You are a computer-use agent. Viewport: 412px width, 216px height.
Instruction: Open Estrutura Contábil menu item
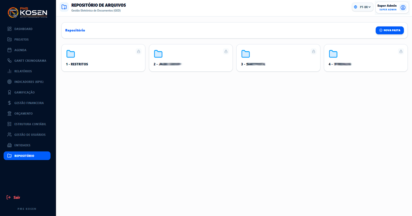[x=27, y=124]
